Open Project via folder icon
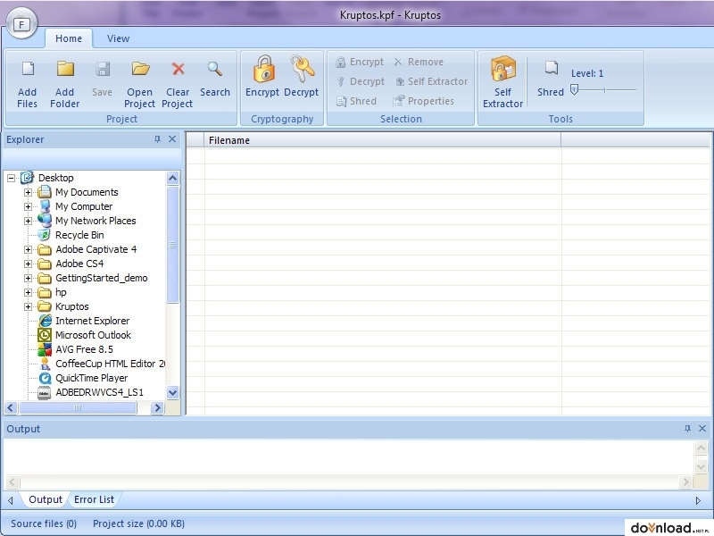The width and height of the screenshot is (714, 536). (140, 69)
